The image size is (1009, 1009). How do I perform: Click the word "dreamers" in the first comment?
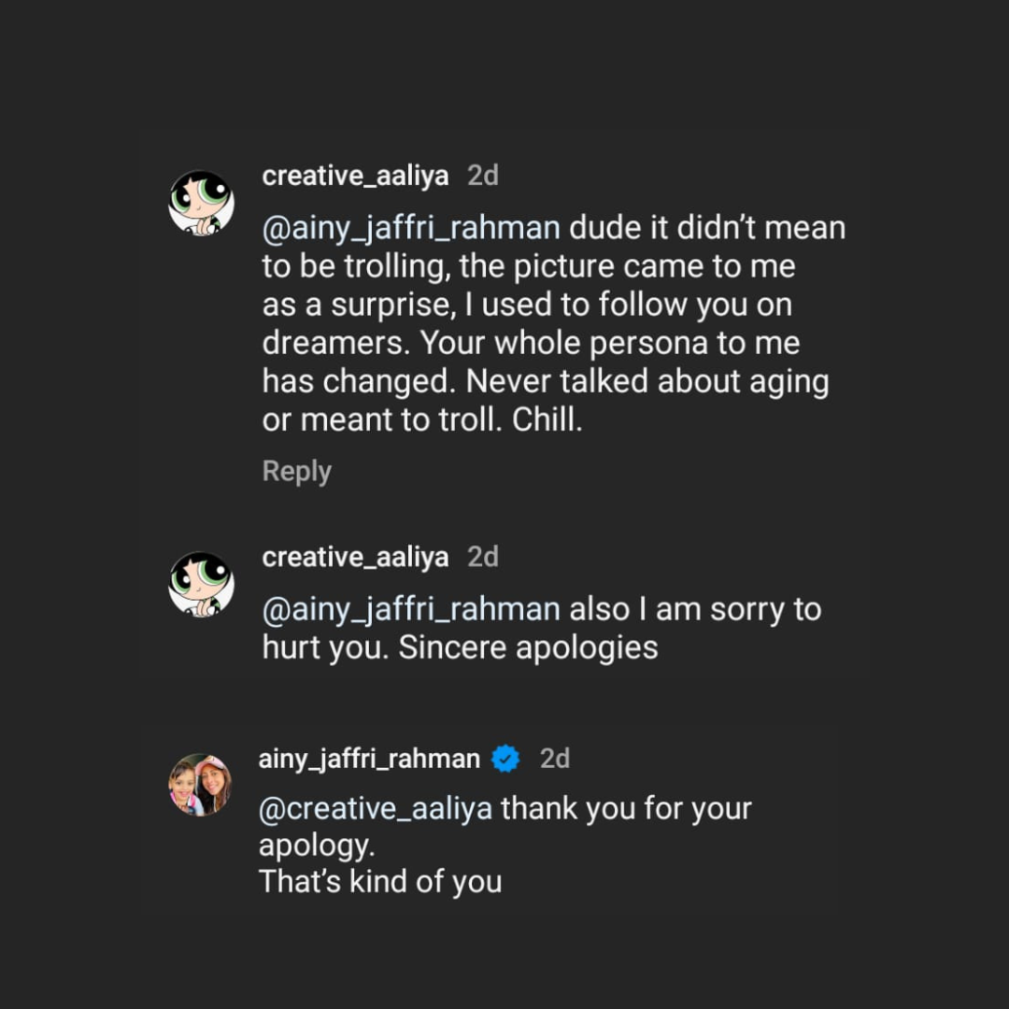pos(336,344)
